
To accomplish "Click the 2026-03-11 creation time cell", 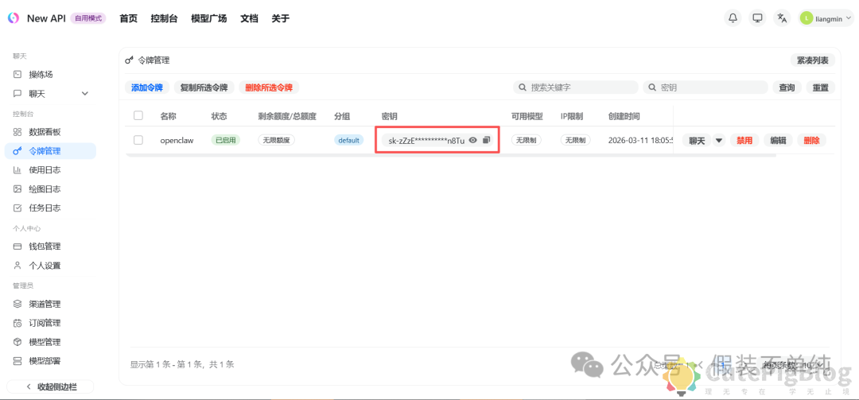I will pyautogui.click(x=642, y=140).
